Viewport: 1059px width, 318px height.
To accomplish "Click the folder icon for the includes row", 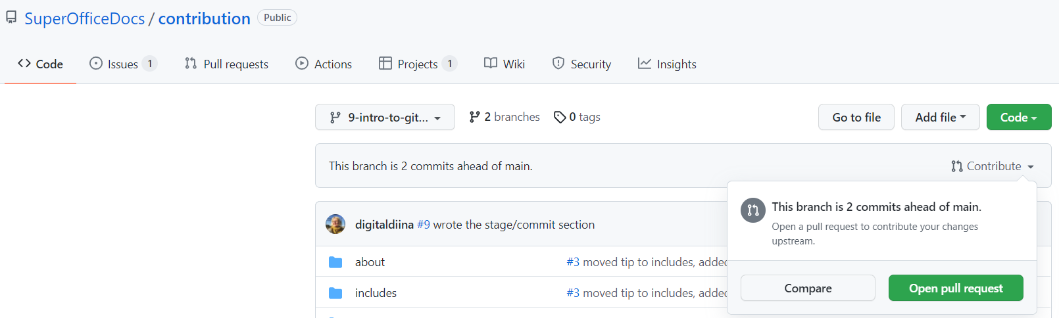I will [x=335, y=293].
